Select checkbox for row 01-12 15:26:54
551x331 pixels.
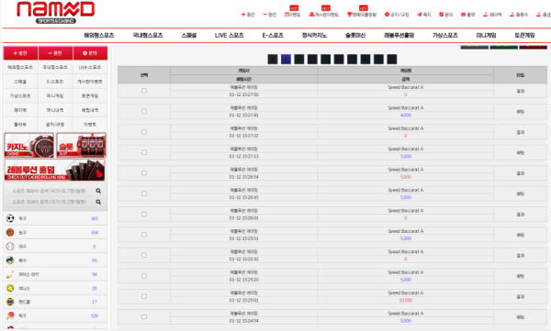click(x=144, y=173)
